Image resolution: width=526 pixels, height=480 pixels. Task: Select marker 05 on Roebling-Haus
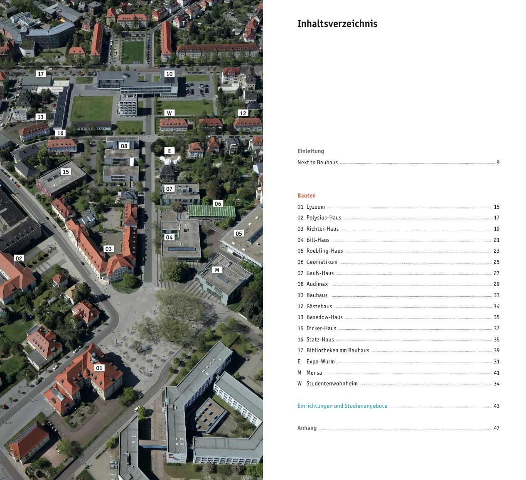coord(238,234)
